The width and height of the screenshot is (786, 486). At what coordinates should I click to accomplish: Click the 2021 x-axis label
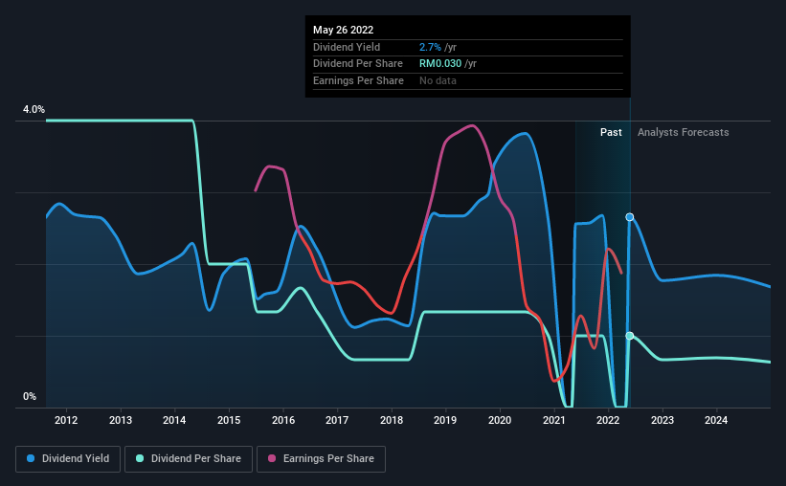554,420
